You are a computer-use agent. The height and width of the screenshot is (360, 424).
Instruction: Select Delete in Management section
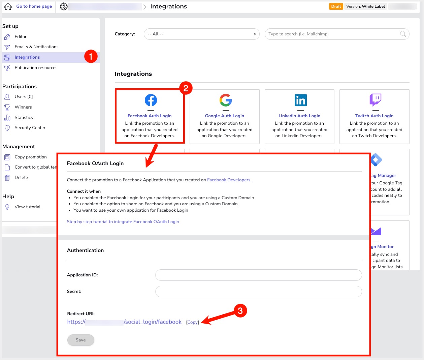pos(21,178)
